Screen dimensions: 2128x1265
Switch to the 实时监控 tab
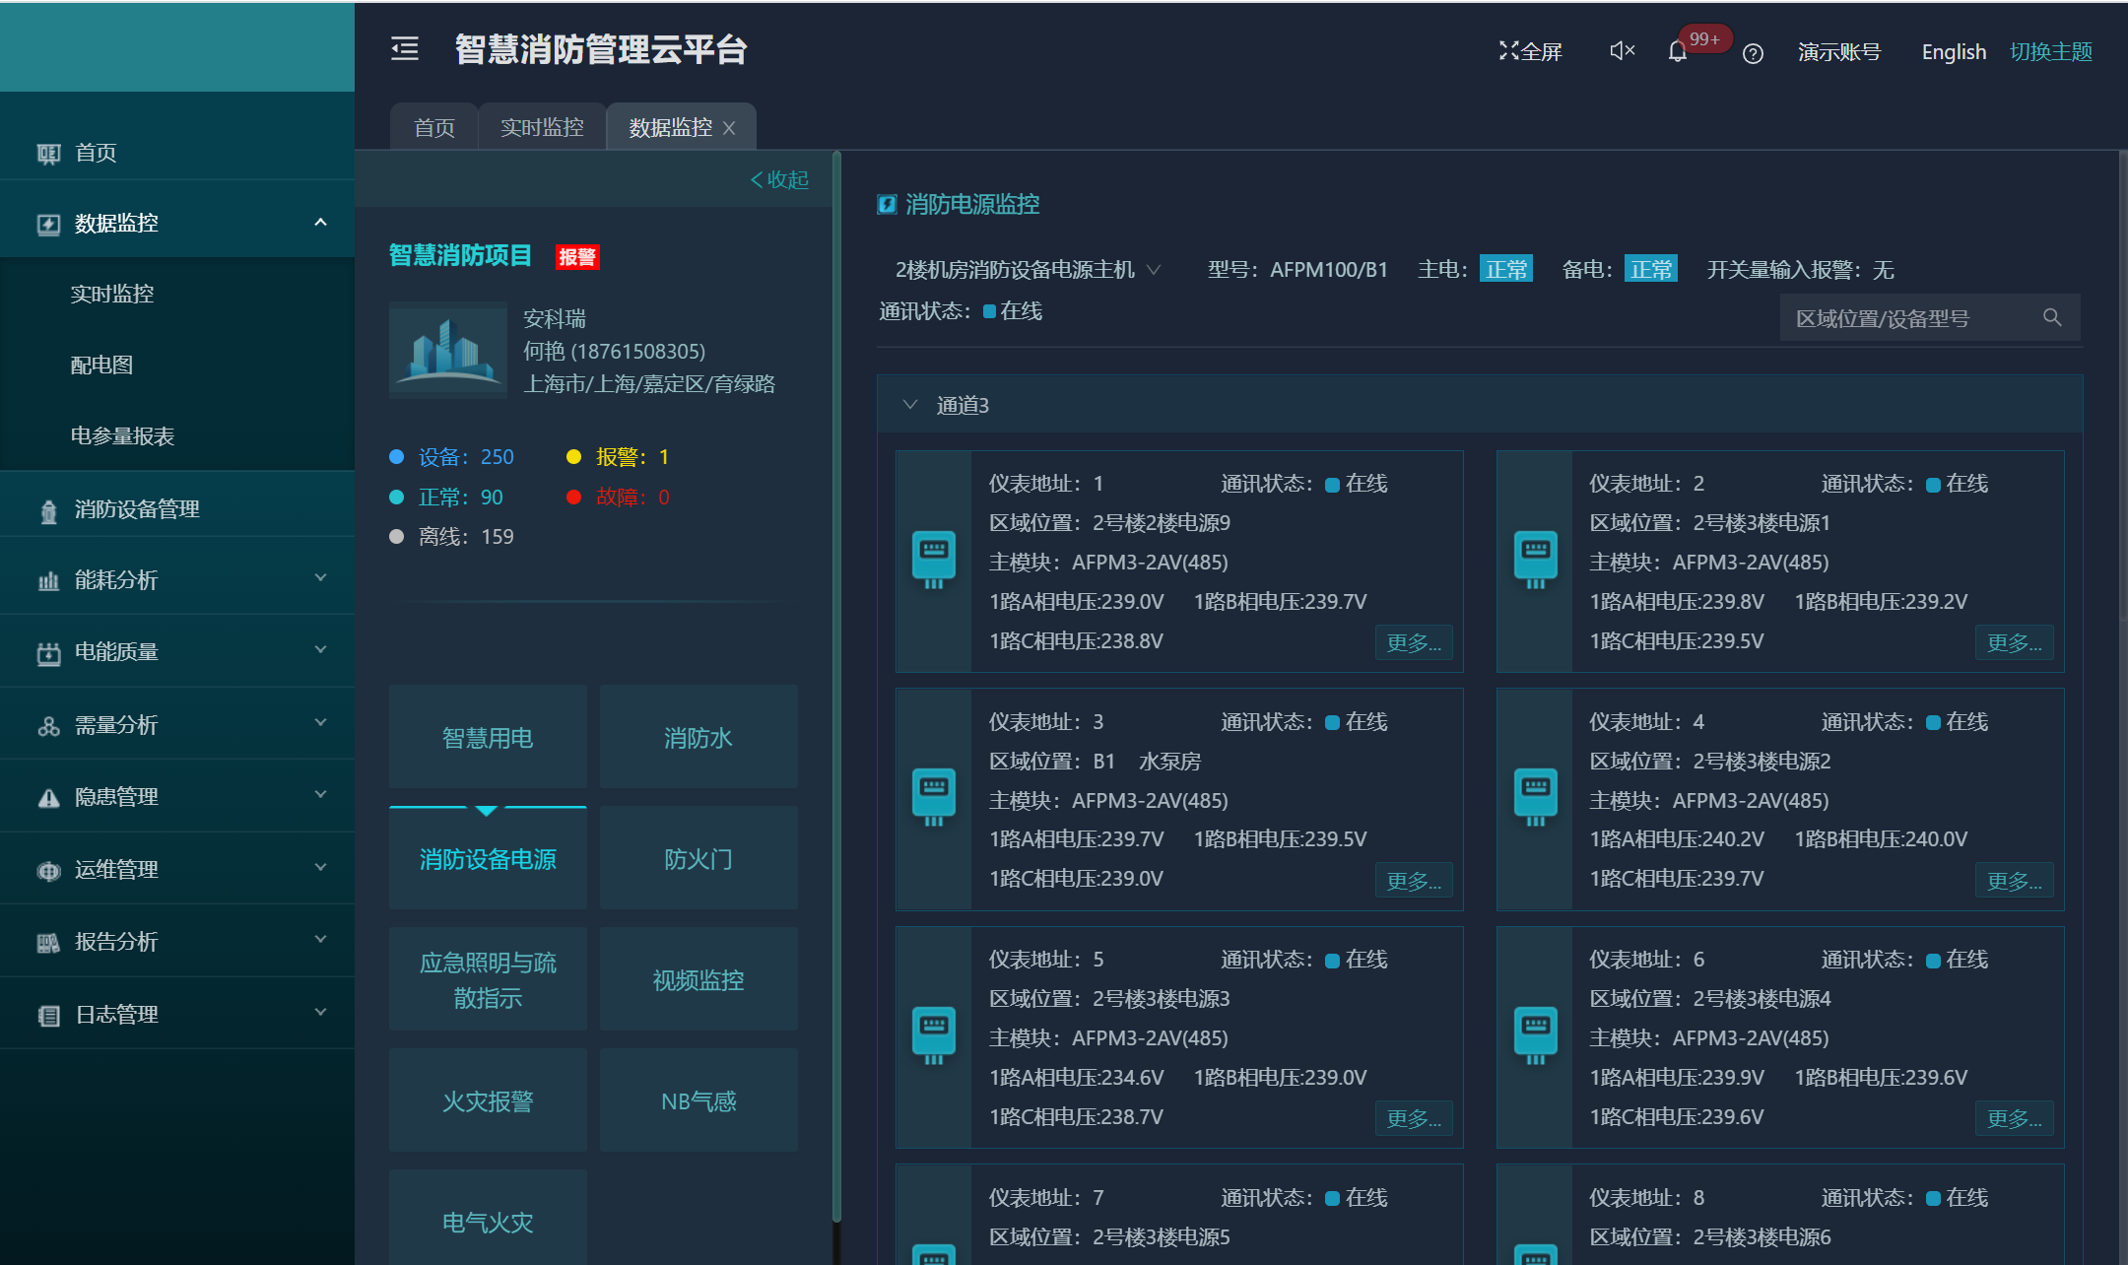point(541,126)
